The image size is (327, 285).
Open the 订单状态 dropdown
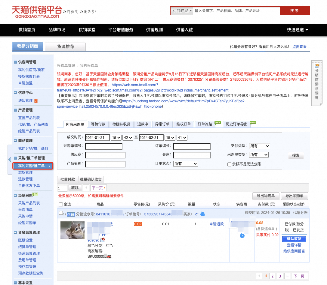(185, 164)
